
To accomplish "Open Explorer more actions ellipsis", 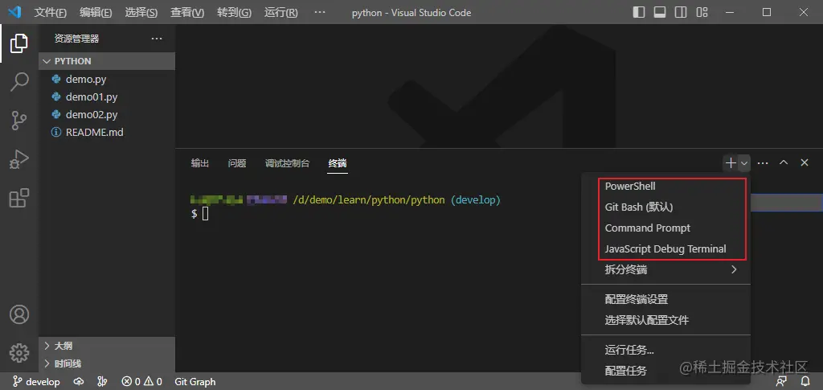I will click(157, 39).
